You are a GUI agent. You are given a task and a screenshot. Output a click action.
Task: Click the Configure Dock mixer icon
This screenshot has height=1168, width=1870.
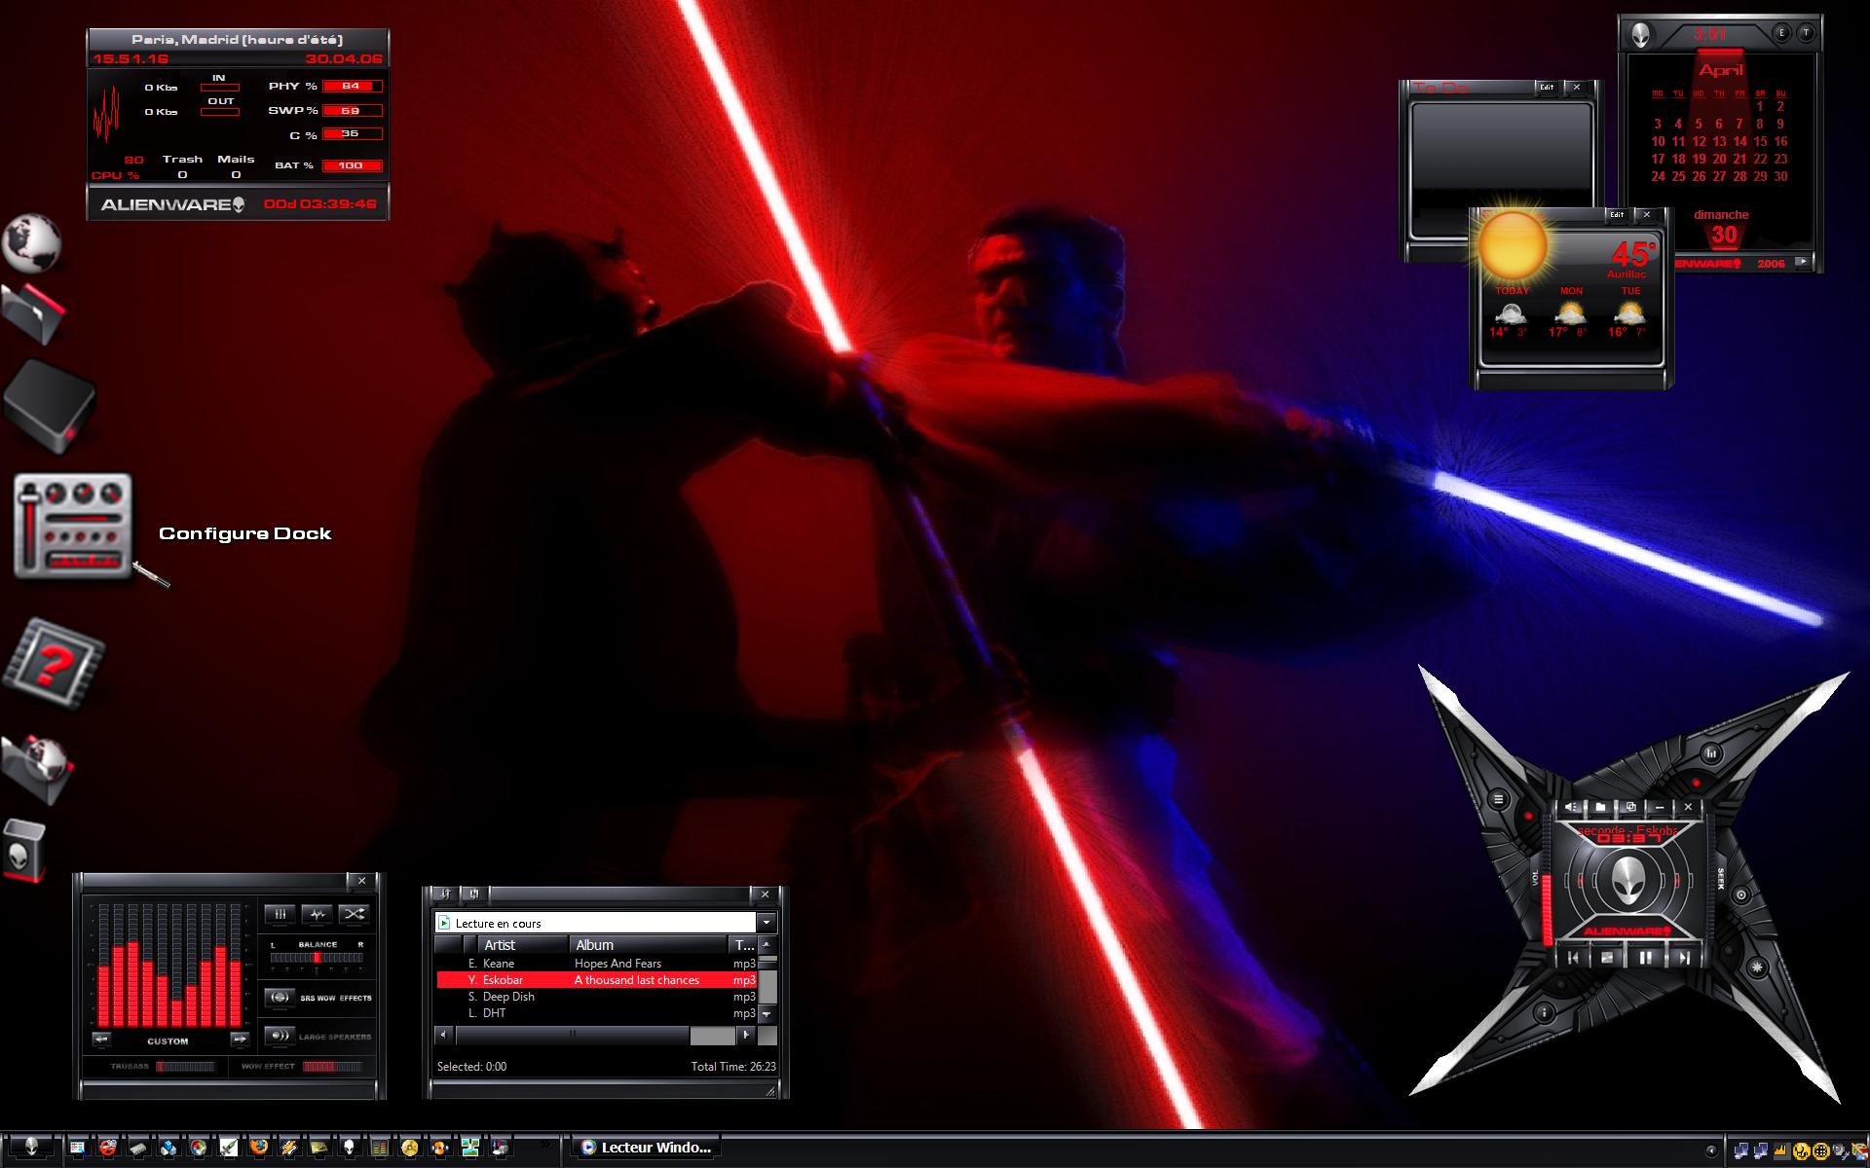pyautogui.click(x=73, y=527)
